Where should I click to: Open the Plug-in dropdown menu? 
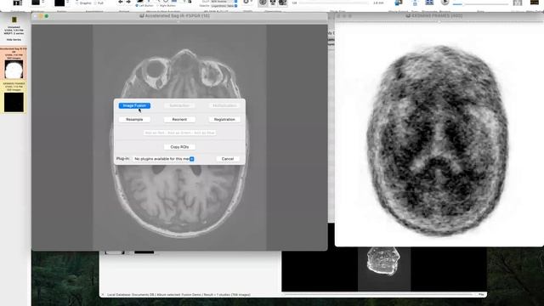click(164, 159)
